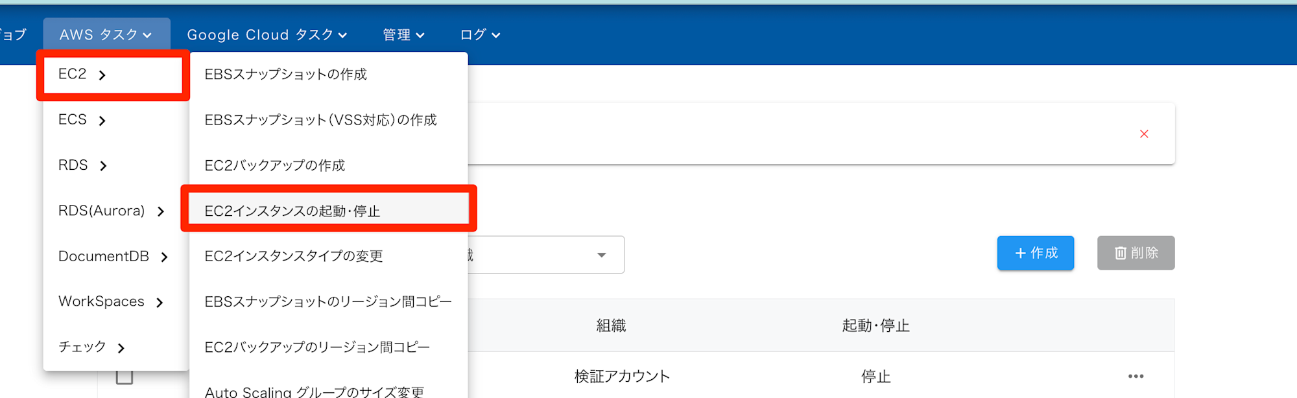Dismiss the notification with the red X
Image resolution: width=1297 pixels, height=398 pixels.
click(x=1144, y=134)
